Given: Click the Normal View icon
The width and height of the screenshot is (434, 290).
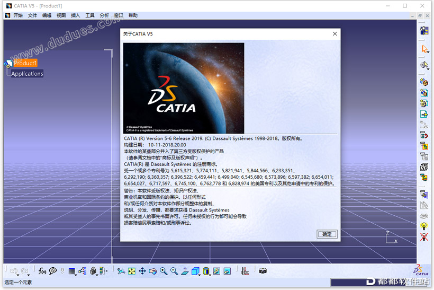Looking at the screenshot, I should [185, 271].
